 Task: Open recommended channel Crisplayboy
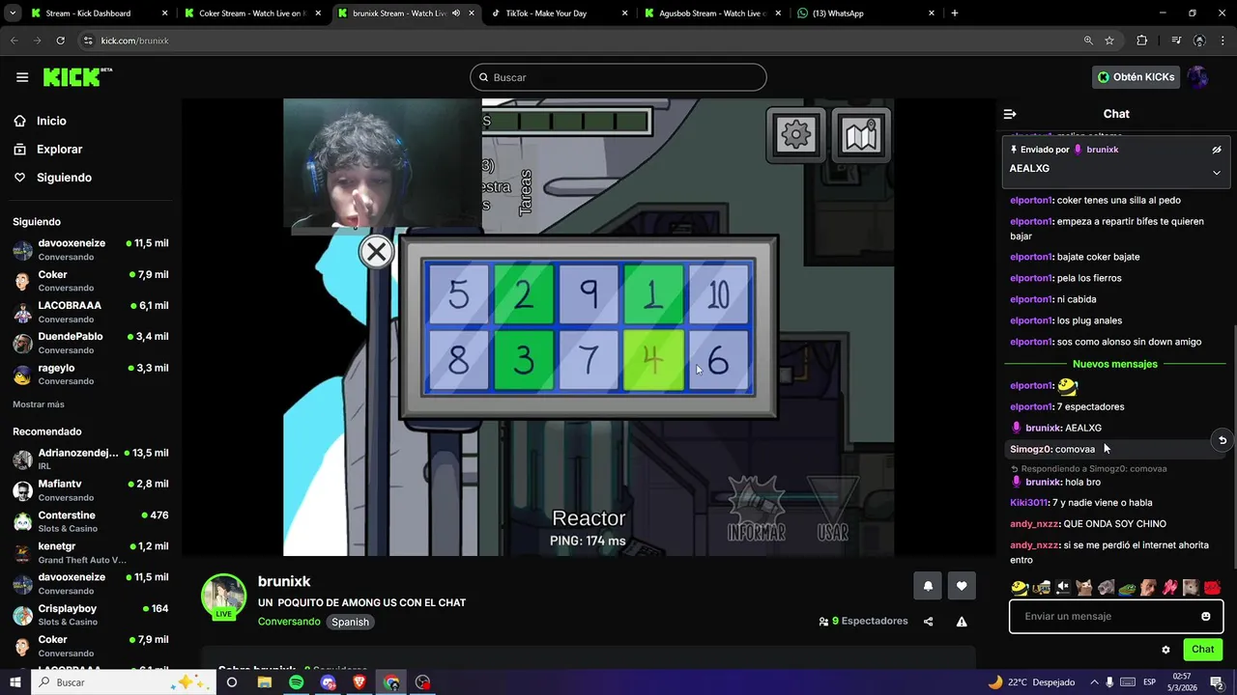coord(91,615)
